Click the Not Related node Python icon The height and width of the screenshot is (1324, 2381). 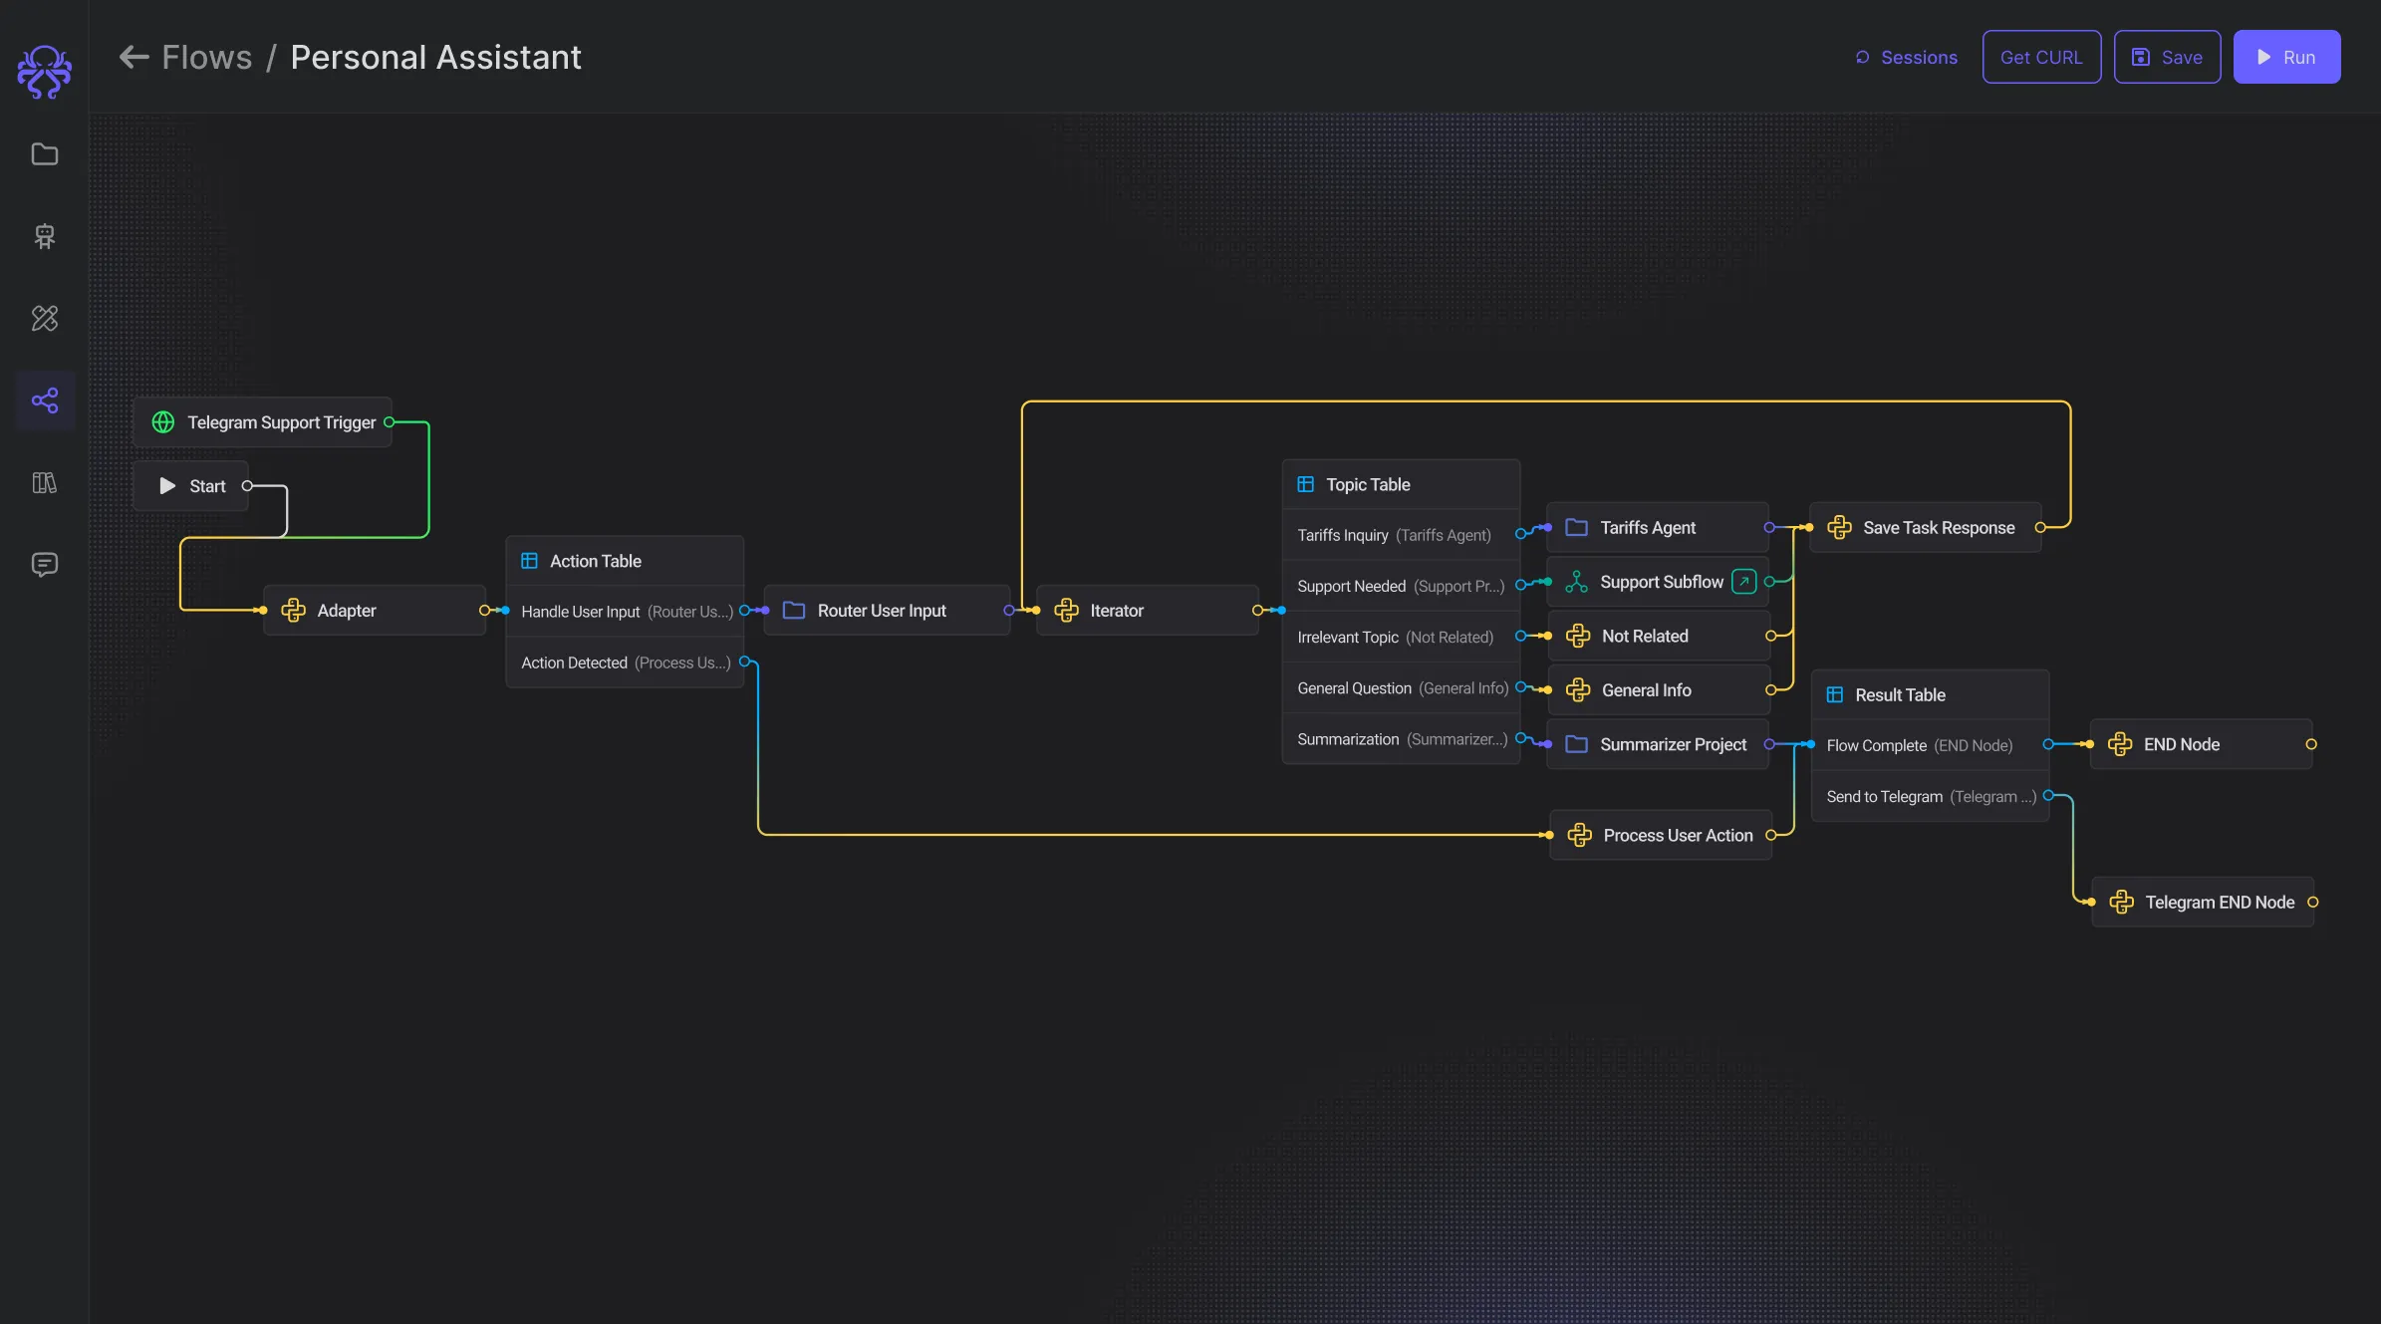click(x=1578, y=636)
